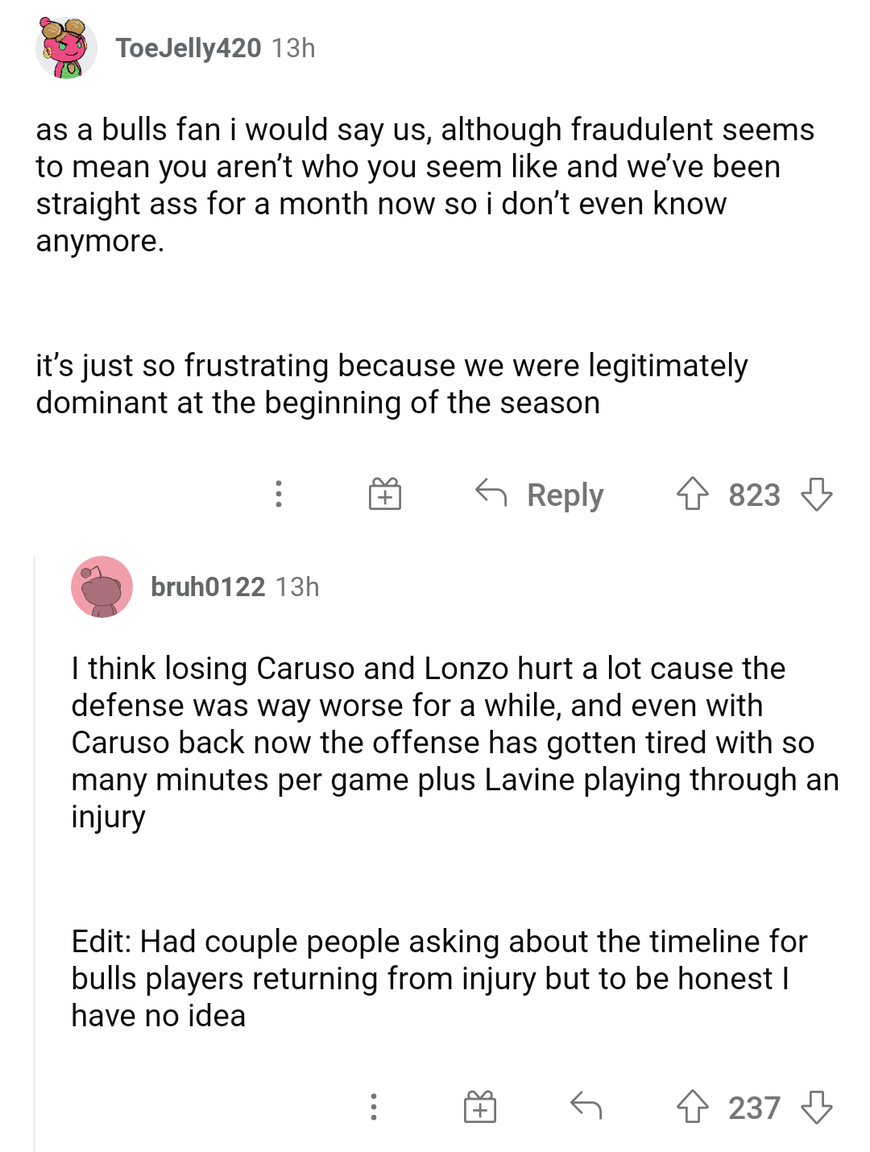Collapse the thread using the vertical line
This screenshot has width=870, height=1152.
click(35, 852)
